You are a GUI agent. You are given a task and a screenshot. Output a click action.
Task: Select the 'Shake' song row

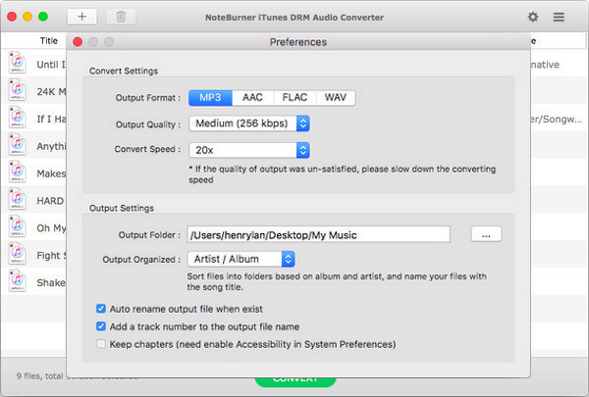[x=33, y=283]
